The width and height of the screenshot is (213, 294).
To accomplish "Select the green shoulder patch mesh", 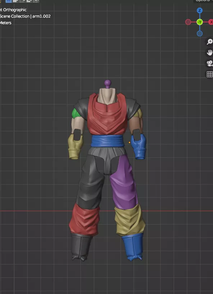I will [76, 113].
